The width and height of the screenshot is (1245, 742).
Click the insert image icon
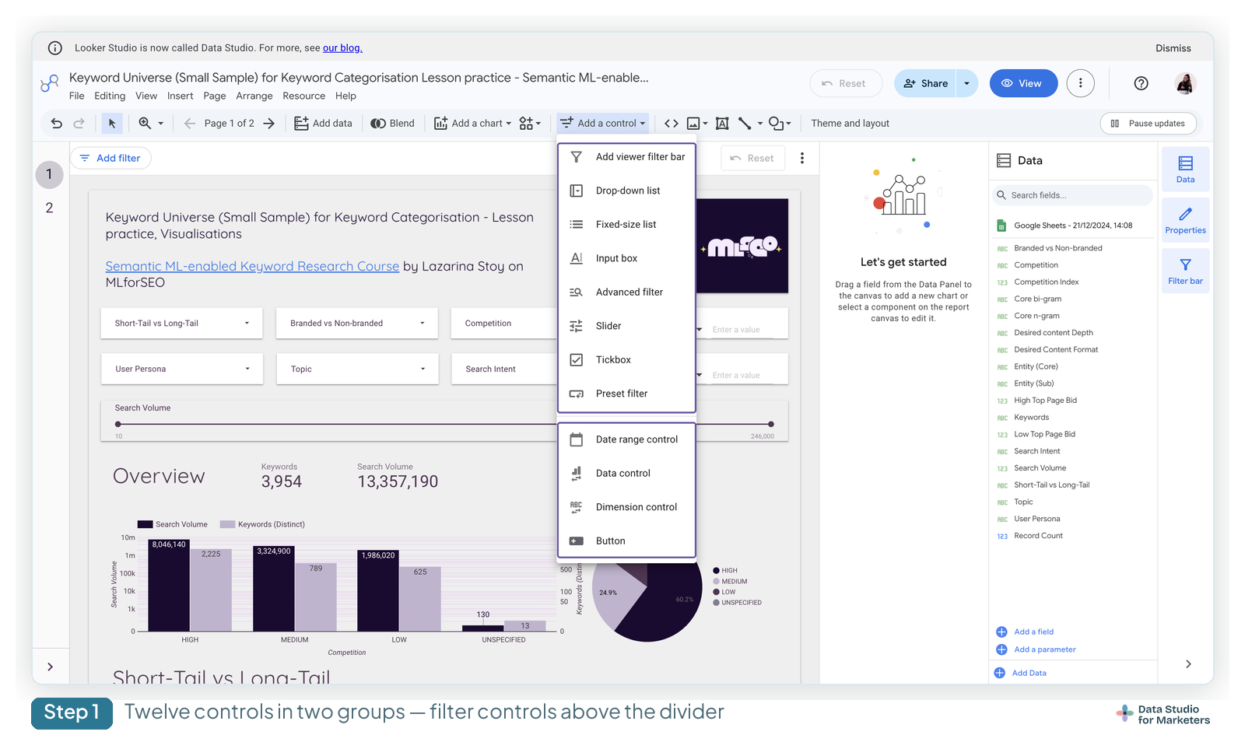tap(693, 123)
